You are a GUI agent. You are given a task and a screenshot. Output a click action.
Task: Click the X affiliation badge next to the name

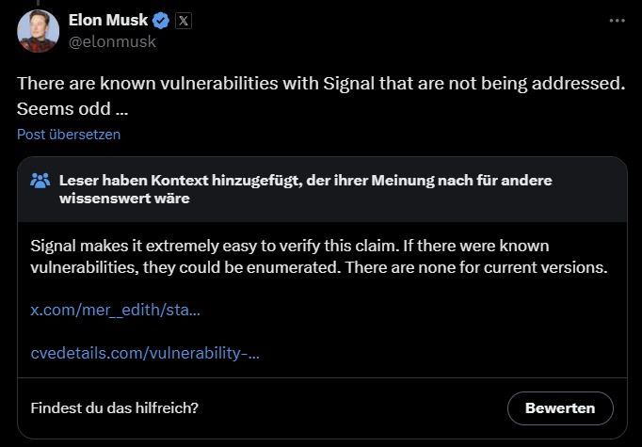pos(184,21)
